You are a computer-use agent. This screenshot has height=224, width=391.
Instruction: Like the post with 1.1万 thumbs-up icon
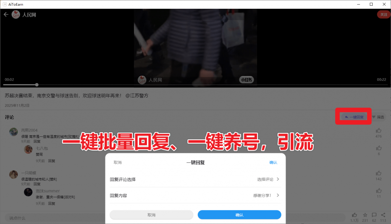coord(355,215)
